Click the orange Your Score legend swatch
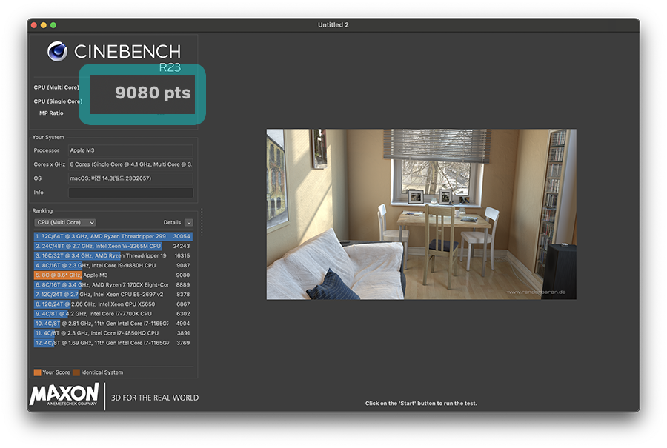 click(x=38, y=372)
